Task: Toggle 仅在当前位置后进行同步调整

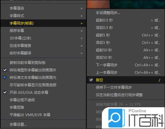Action: [126, 95]
